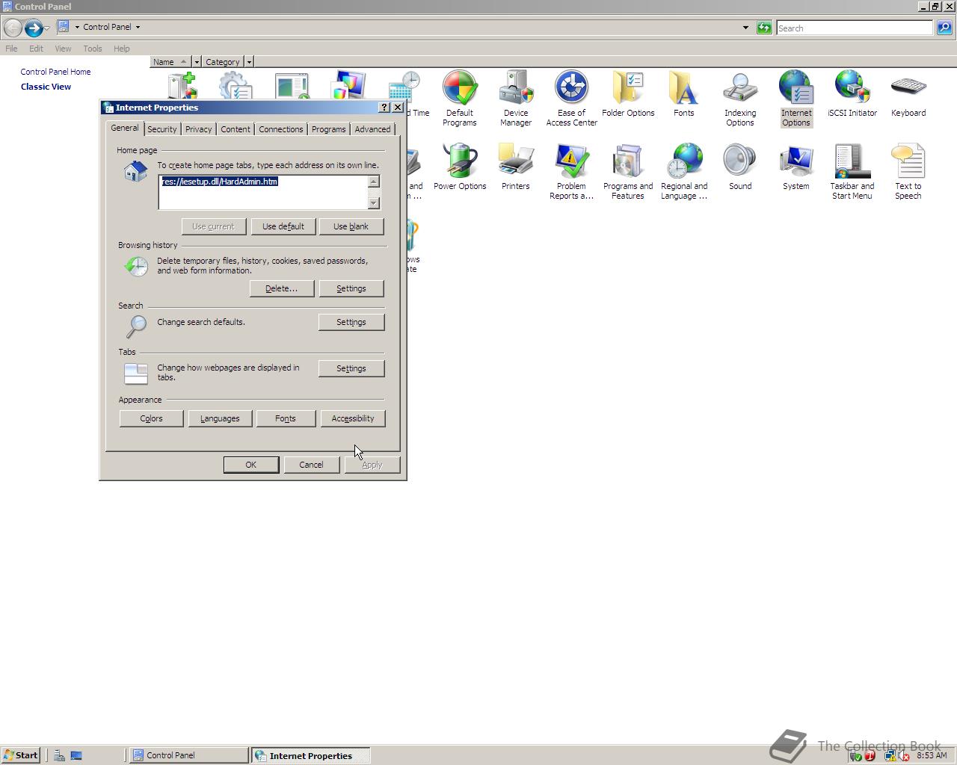The height and width of the screenshot is (765, 957).
Task: Switch to the Advanced tab
Action: click(x=372, y=129)
